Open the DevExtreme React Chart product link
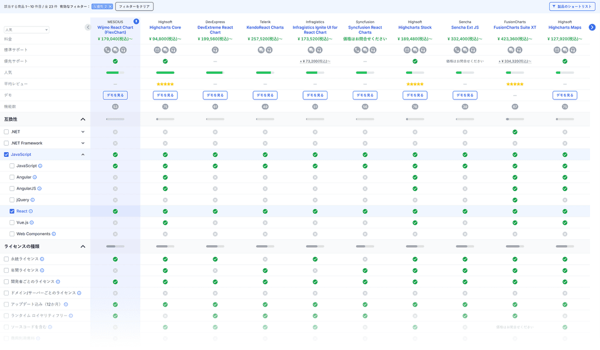The image size is (600, 350). pyautogui.click(x=215, y=30)
